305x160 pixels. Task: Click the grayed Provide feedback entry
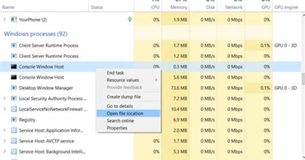129,87
